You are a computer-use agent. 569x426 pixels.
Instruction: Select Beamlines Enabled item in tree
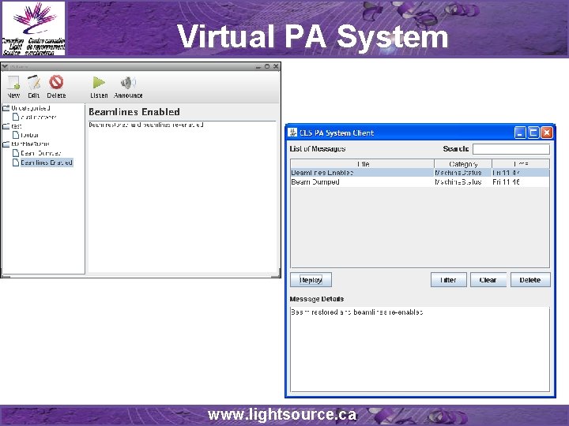[43, 163]
